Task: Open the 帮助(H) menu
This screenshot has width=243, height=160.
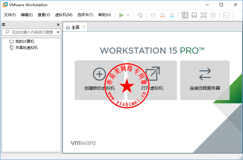Action: [105, 15]
